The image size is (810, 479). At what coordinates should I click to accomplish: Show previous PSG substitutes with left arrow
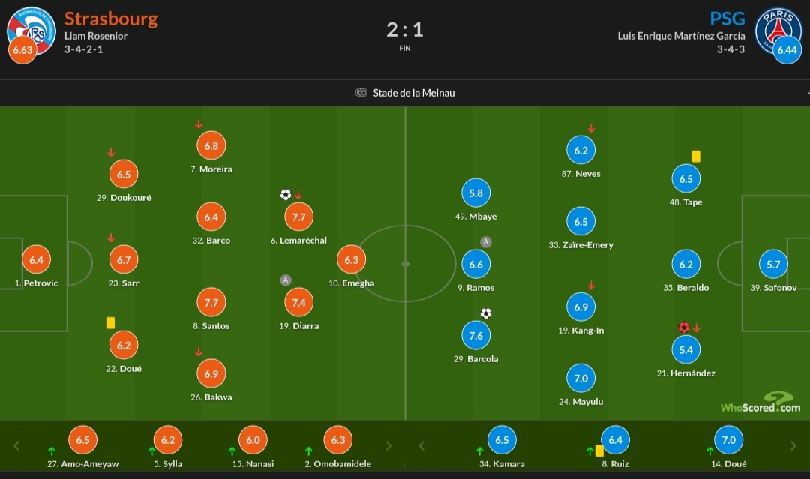421,445
